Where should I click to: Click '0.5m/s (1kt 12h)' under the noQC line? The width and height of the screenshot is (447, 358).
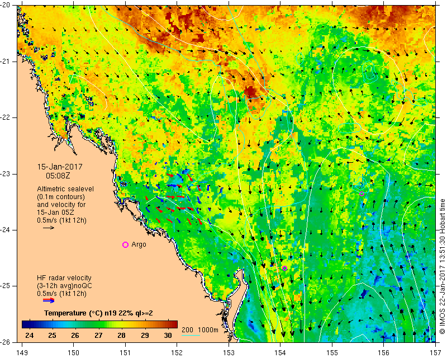tap(61, 294)
